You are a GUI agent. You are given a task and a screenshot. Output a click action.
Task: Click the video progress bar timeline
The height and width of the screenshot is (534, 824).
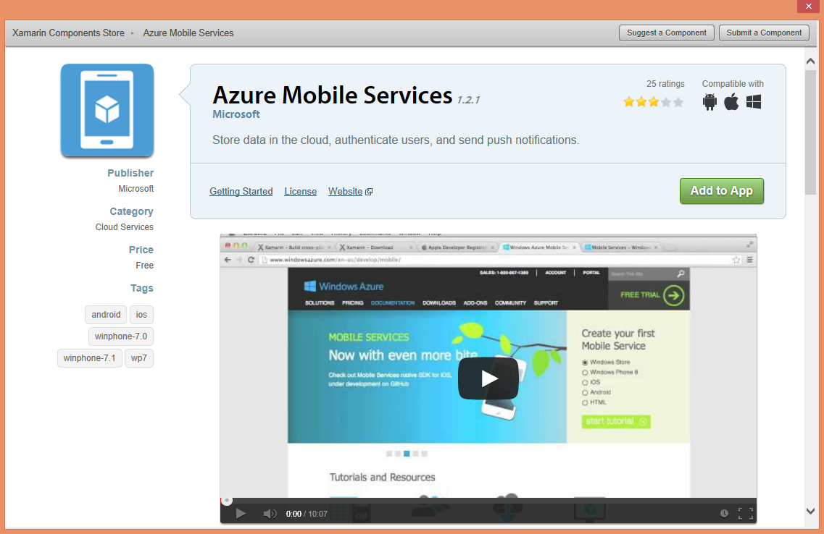click(x=487, y=499)
